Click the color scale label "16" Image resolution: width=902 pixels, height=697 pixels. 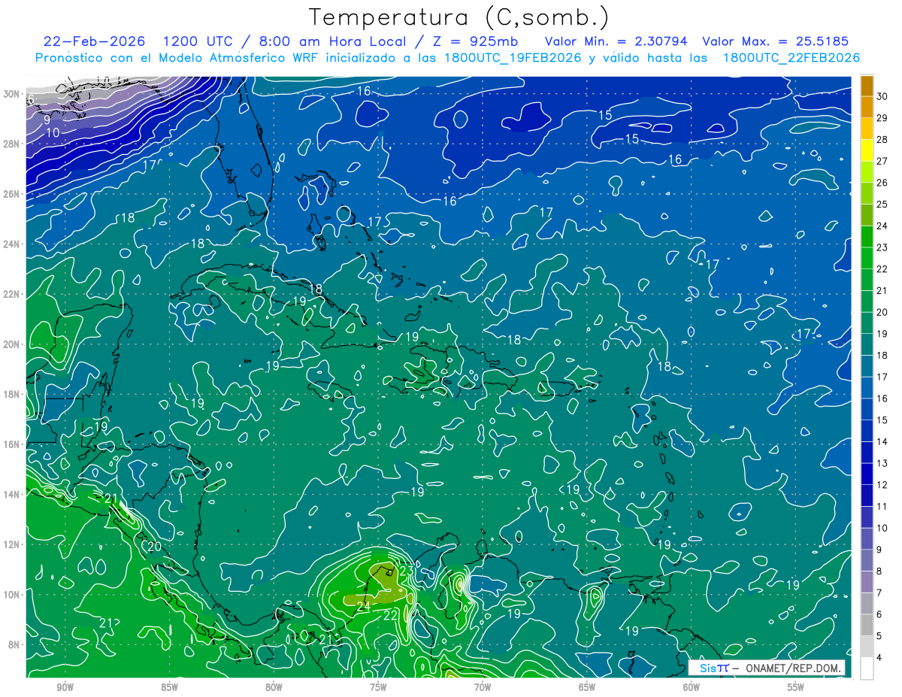(x=882, y=399)
